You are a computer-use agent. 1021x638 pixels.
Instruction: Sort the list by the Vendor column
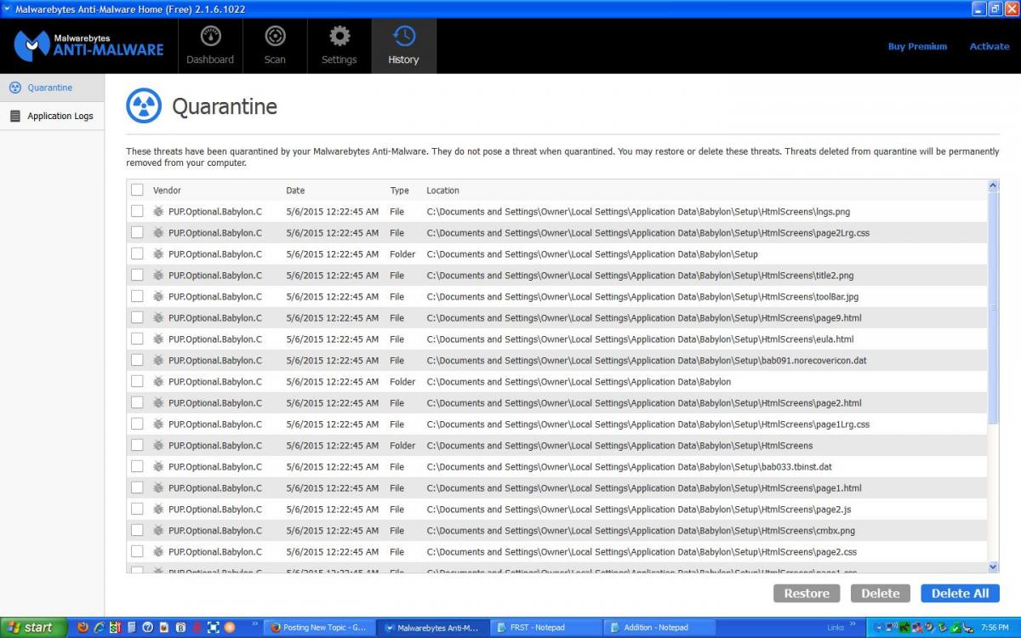click(x=167, y=191)
